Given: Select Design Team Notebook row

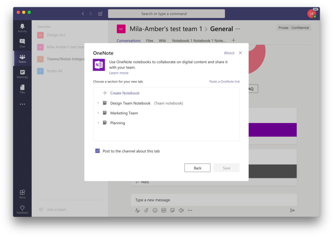Looking at the screenshot, I should click(x=166, y=103).
